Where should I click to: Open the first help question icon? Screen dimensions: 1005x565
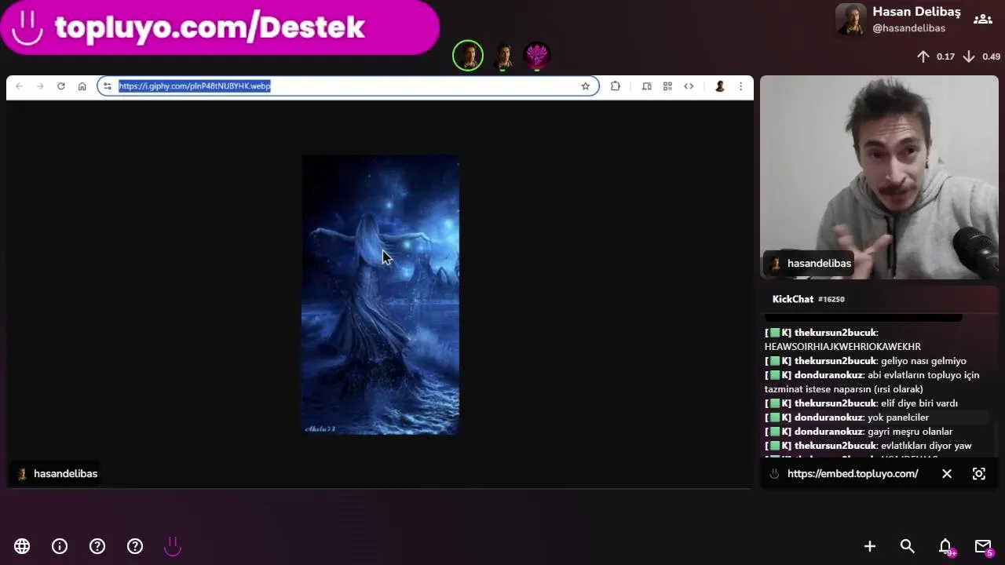tap(97, 546)
